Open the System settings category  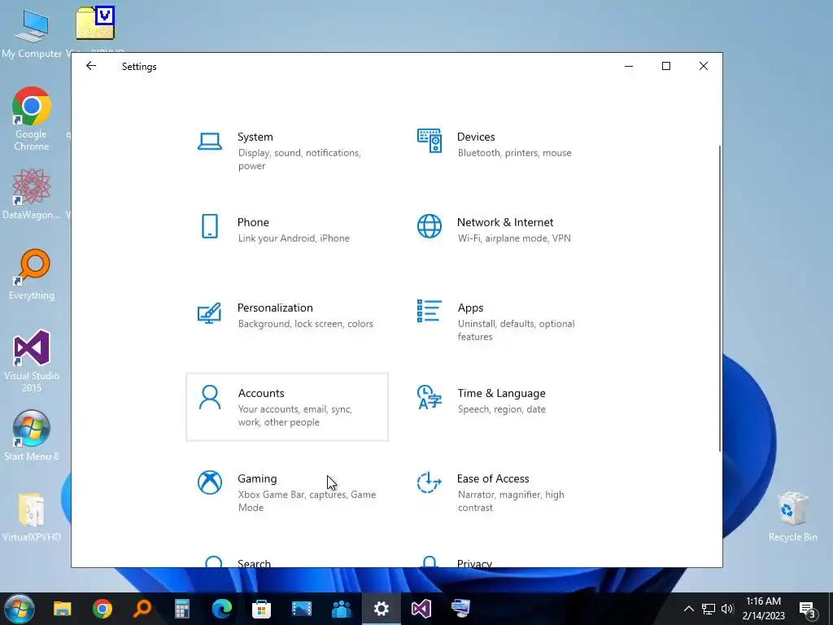tap(287, 151)
